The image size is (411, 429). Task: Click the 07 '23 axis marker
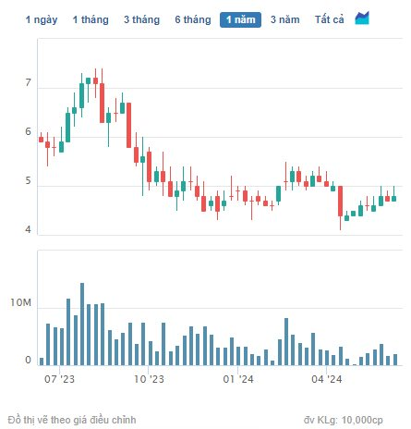59,379
